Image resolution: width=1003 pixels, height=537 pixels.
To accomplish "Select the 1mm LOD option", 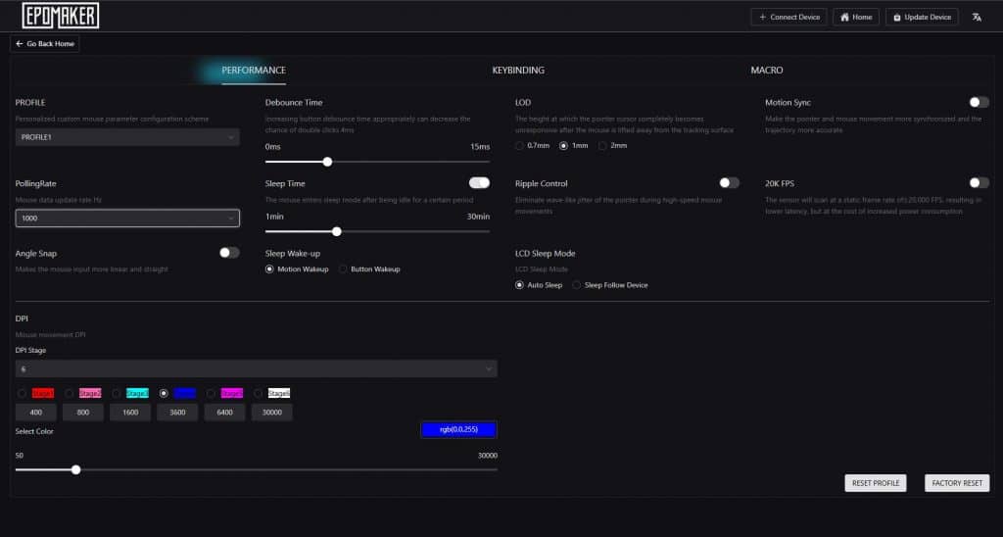I will pyautogui.click(x=563, y=146).
